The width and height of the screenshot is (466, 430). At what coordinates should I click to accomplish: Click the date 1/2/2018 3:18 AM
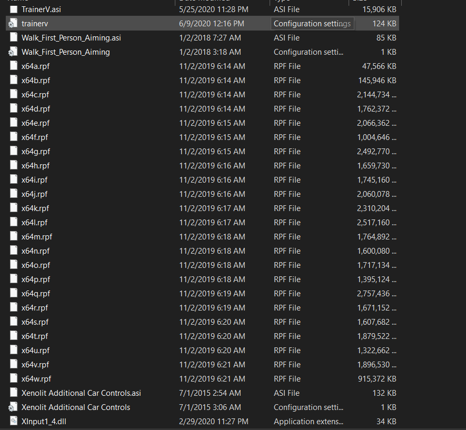[210, 52]
